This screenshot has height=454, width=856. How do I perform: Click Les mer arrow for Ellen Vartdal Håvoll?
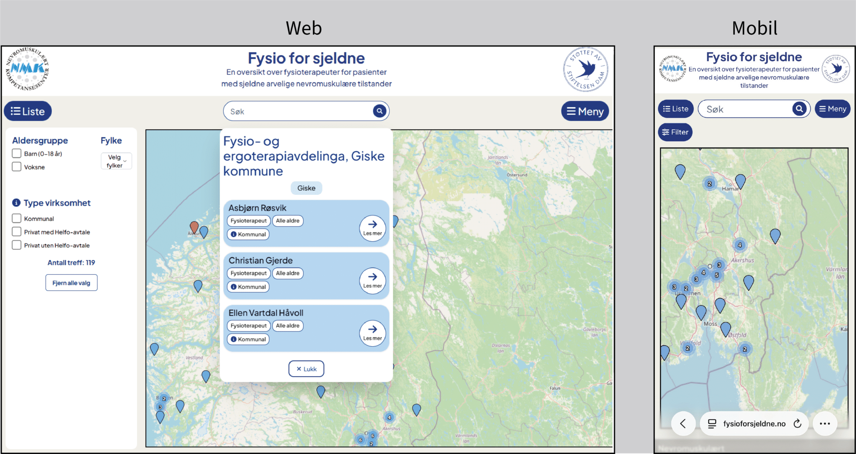pyautogui.click(x=372, y=333)
